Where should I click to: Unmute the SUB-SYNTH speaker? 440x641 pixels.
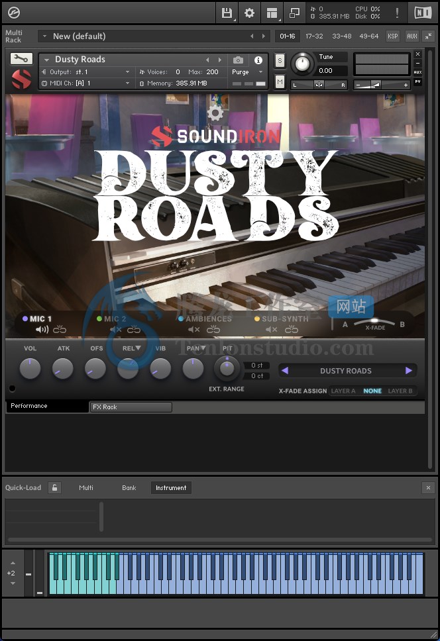(x=272, y=330)
